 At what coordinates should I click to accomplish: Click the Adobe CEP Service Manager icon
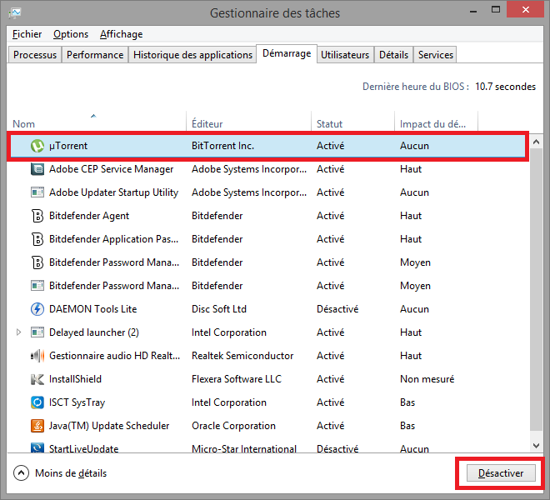tap(37, 169)
